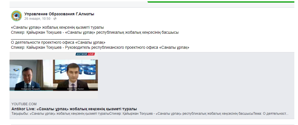
Task: Click the Russian Спикер line with Руководитель
Action: pyautogui.click(x=100, y=48)
